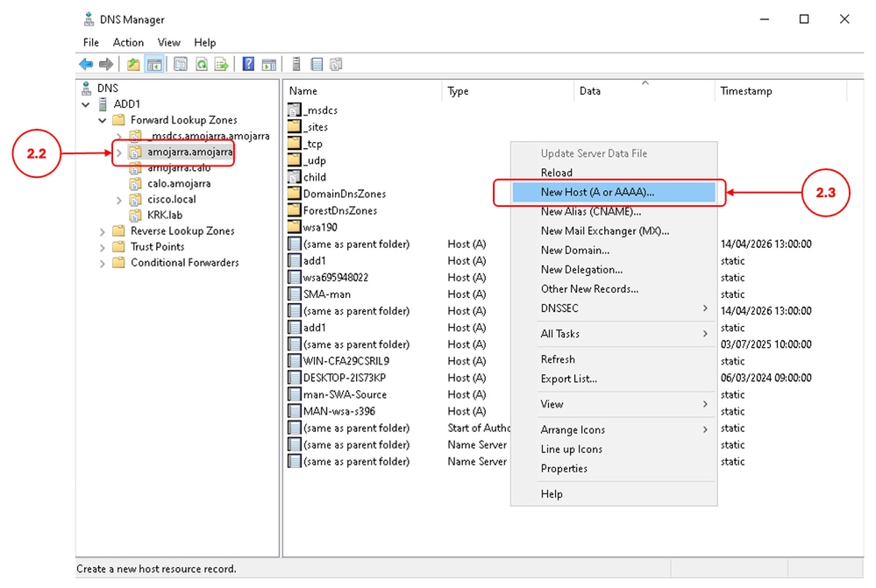
Task: Select Other New Records... entry
Action: tap(614, 288)
